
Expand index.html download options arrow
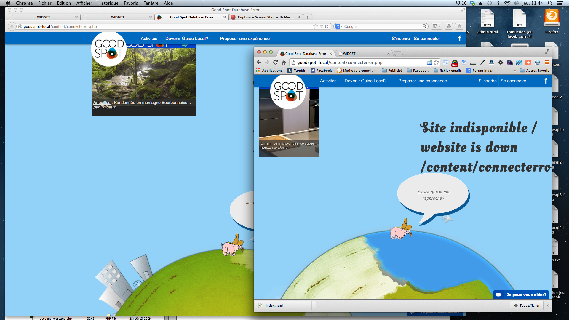[313, 305]
